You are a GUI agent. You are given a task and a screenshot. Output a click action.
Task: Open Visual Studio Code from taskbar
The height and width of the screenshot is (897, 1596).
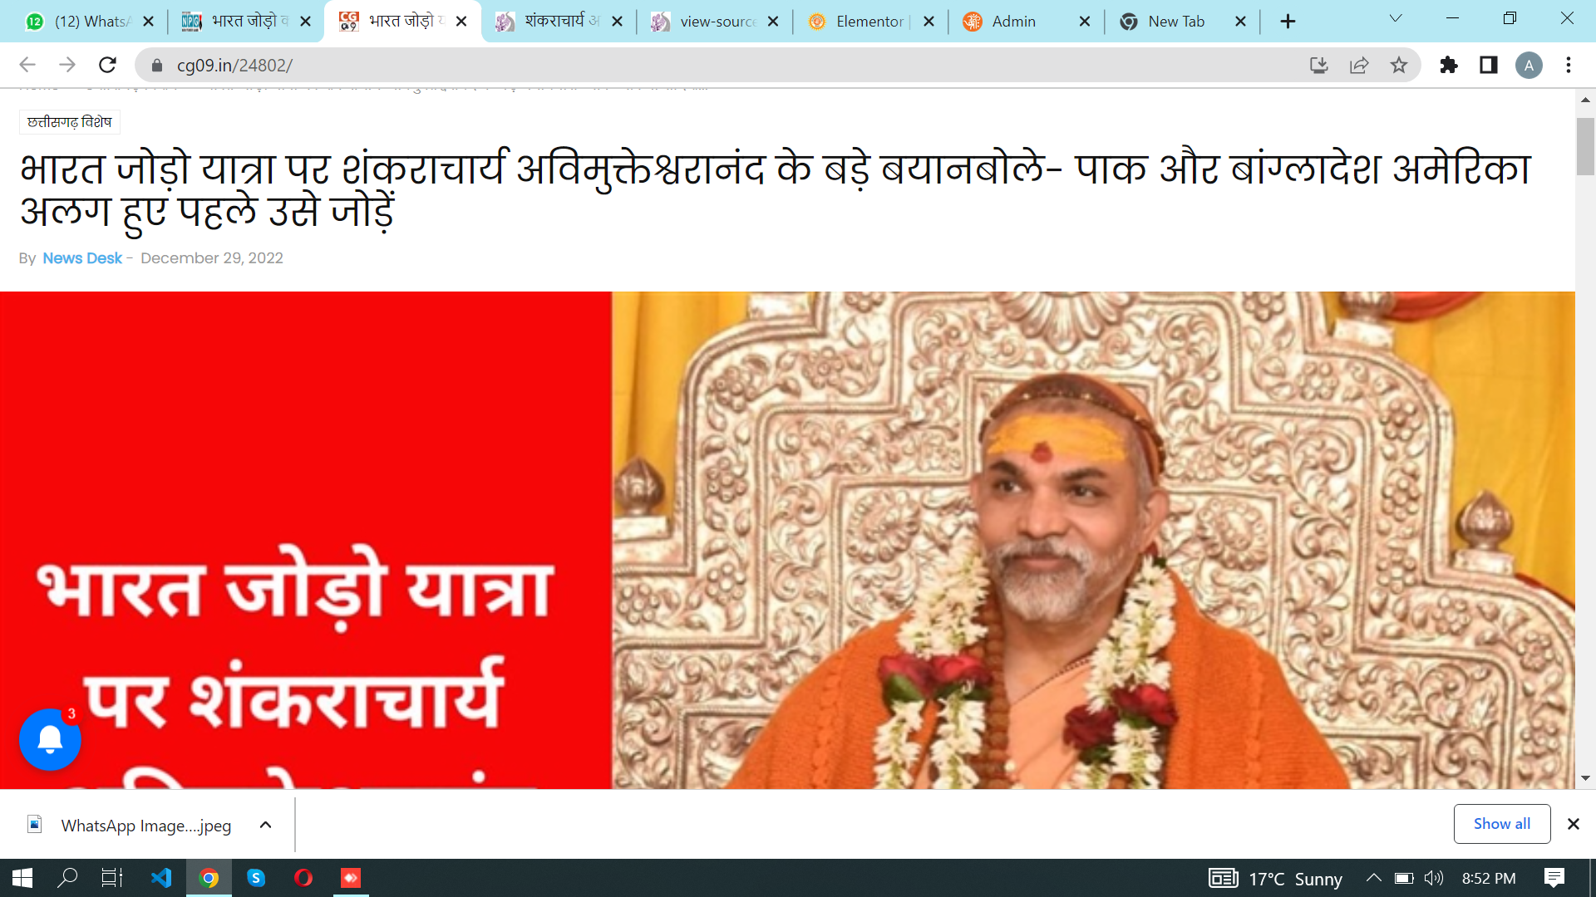point(161,878)
